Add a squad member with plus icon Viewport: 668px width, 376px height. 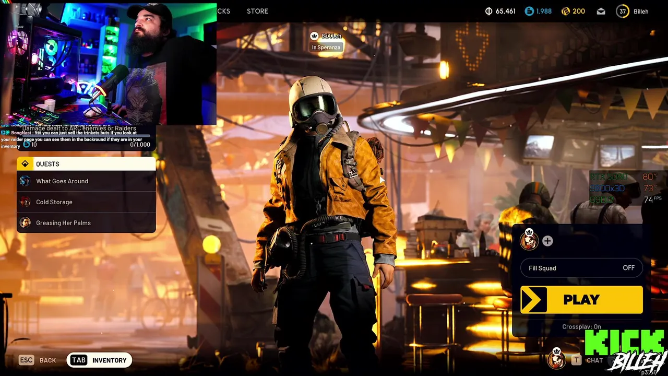click(x=547, y=241)
